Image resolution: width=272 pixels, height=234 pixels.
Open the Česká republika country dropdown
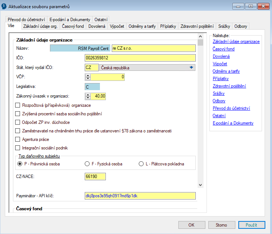point(191,67)
